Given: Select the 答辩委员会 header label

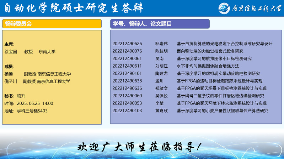Looking at the screenshot, I should 18,24.
